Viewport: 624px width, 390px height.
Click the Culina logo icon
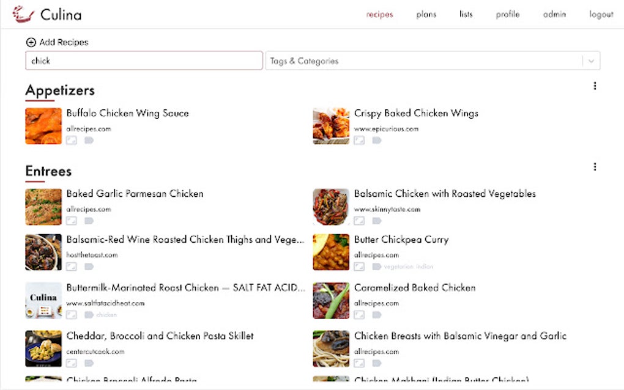(23, 14)
